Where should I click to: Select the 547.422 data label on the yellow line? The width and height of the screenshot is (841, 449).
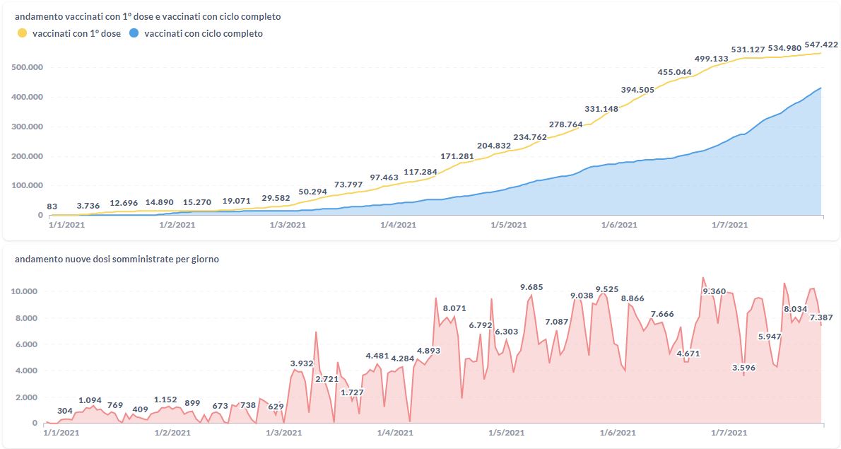(x=821, y=45)
